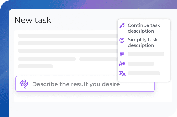
Task: Select the "Continue task description" menu option
Action: coord(144,28)
